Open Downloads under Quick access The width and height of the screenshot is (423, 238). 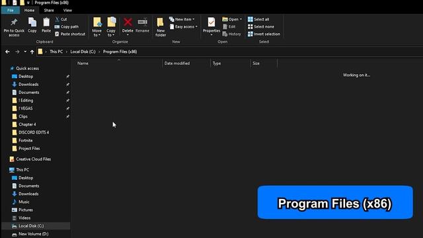point(28,85)
